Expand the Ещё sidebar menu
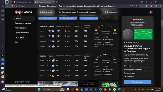 pyautogui.click(x=17, y=42)
